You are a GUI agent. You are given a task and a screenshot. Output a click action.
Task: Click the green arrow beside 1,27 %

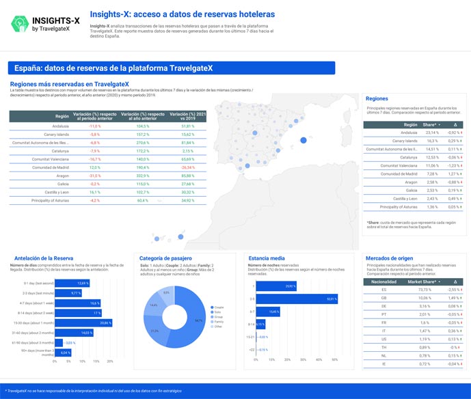(461, 174)
